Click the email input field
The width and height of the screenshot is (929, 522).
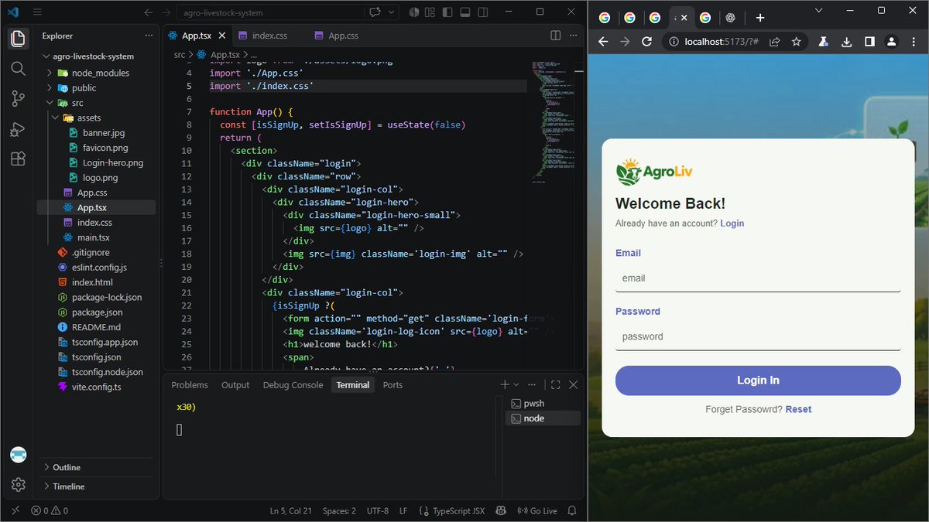758,278
